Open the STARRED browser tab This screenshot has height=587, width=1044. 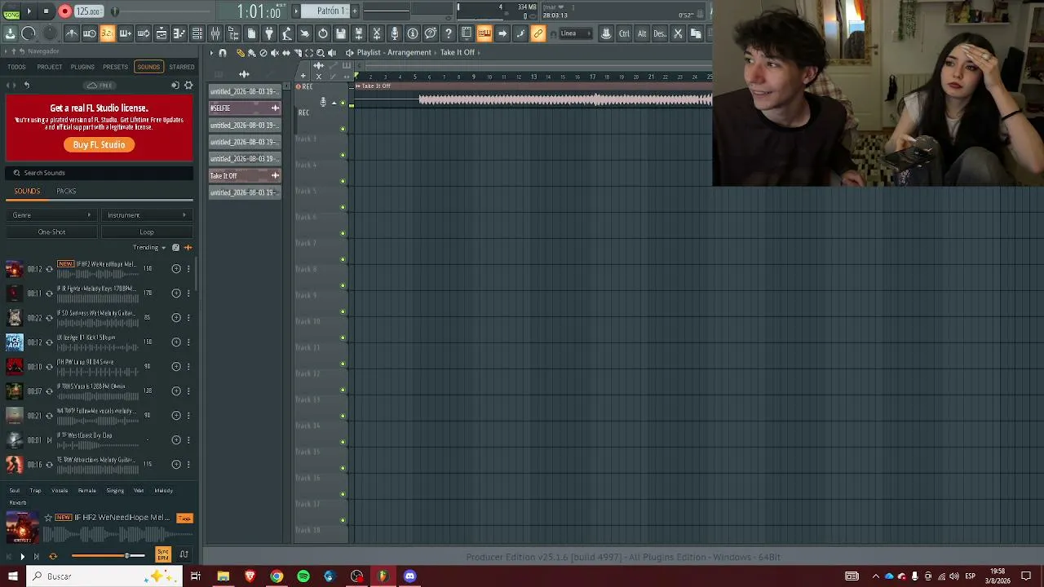coord(182,67)
